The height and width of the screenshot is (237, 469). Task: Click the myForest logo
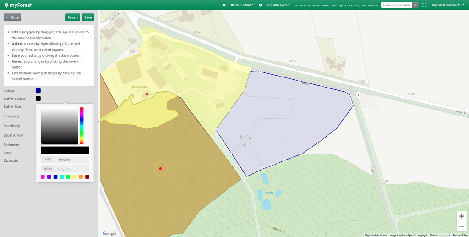coord(18,5)
